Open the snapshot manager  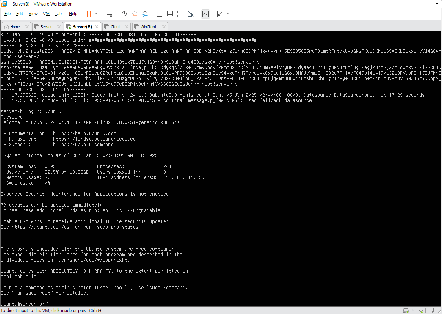(x=145, y=14)
